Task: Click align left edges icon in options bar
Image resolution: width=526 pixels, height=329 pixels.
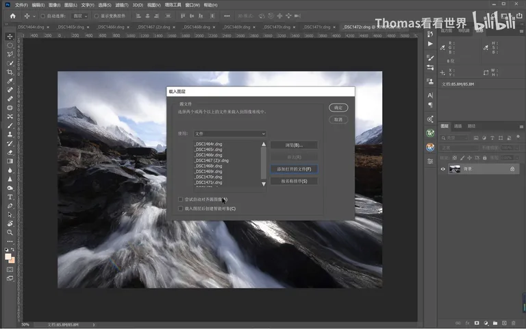Action: (x=138, y=16)
